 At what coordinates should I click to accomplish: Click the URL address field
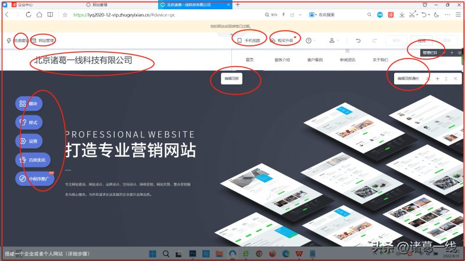point(124,15)
